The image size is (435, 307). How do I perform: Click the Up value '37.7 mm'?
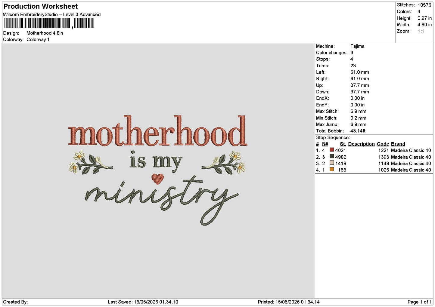click(x=360, y=85)
